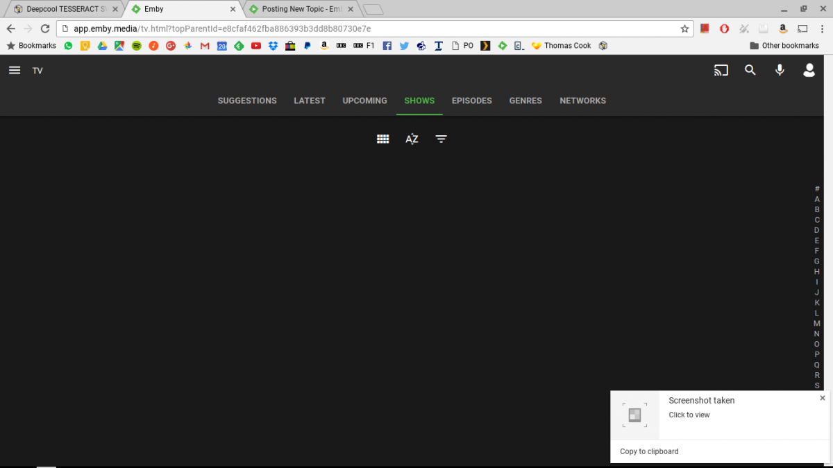
Task: Open the Google Maps bookmark
Action: 119,46
